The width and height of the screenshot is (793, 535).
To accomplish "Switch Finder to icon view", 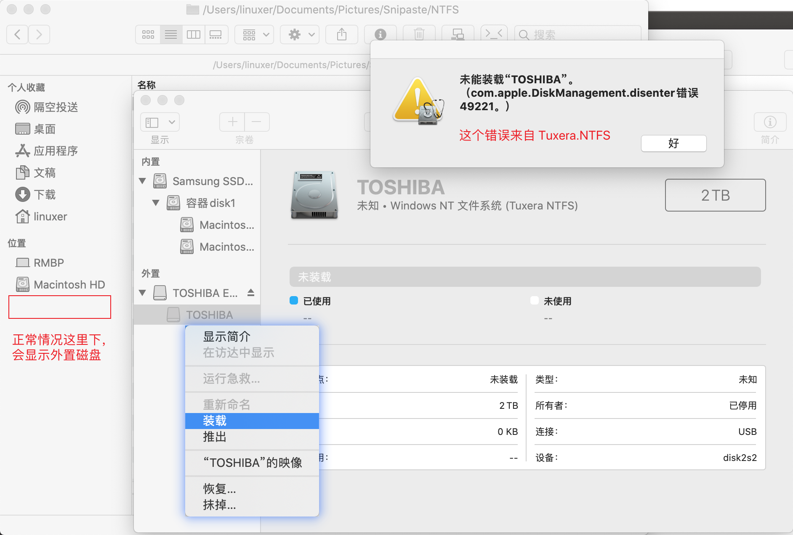I will pyautogui.click(x=148, y=34).
